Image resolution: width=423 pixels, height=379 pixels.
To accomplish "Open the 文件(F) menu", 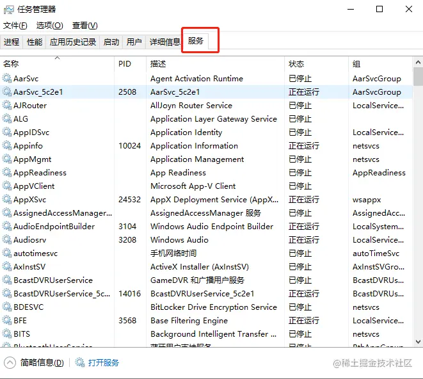I will (15, 26).
